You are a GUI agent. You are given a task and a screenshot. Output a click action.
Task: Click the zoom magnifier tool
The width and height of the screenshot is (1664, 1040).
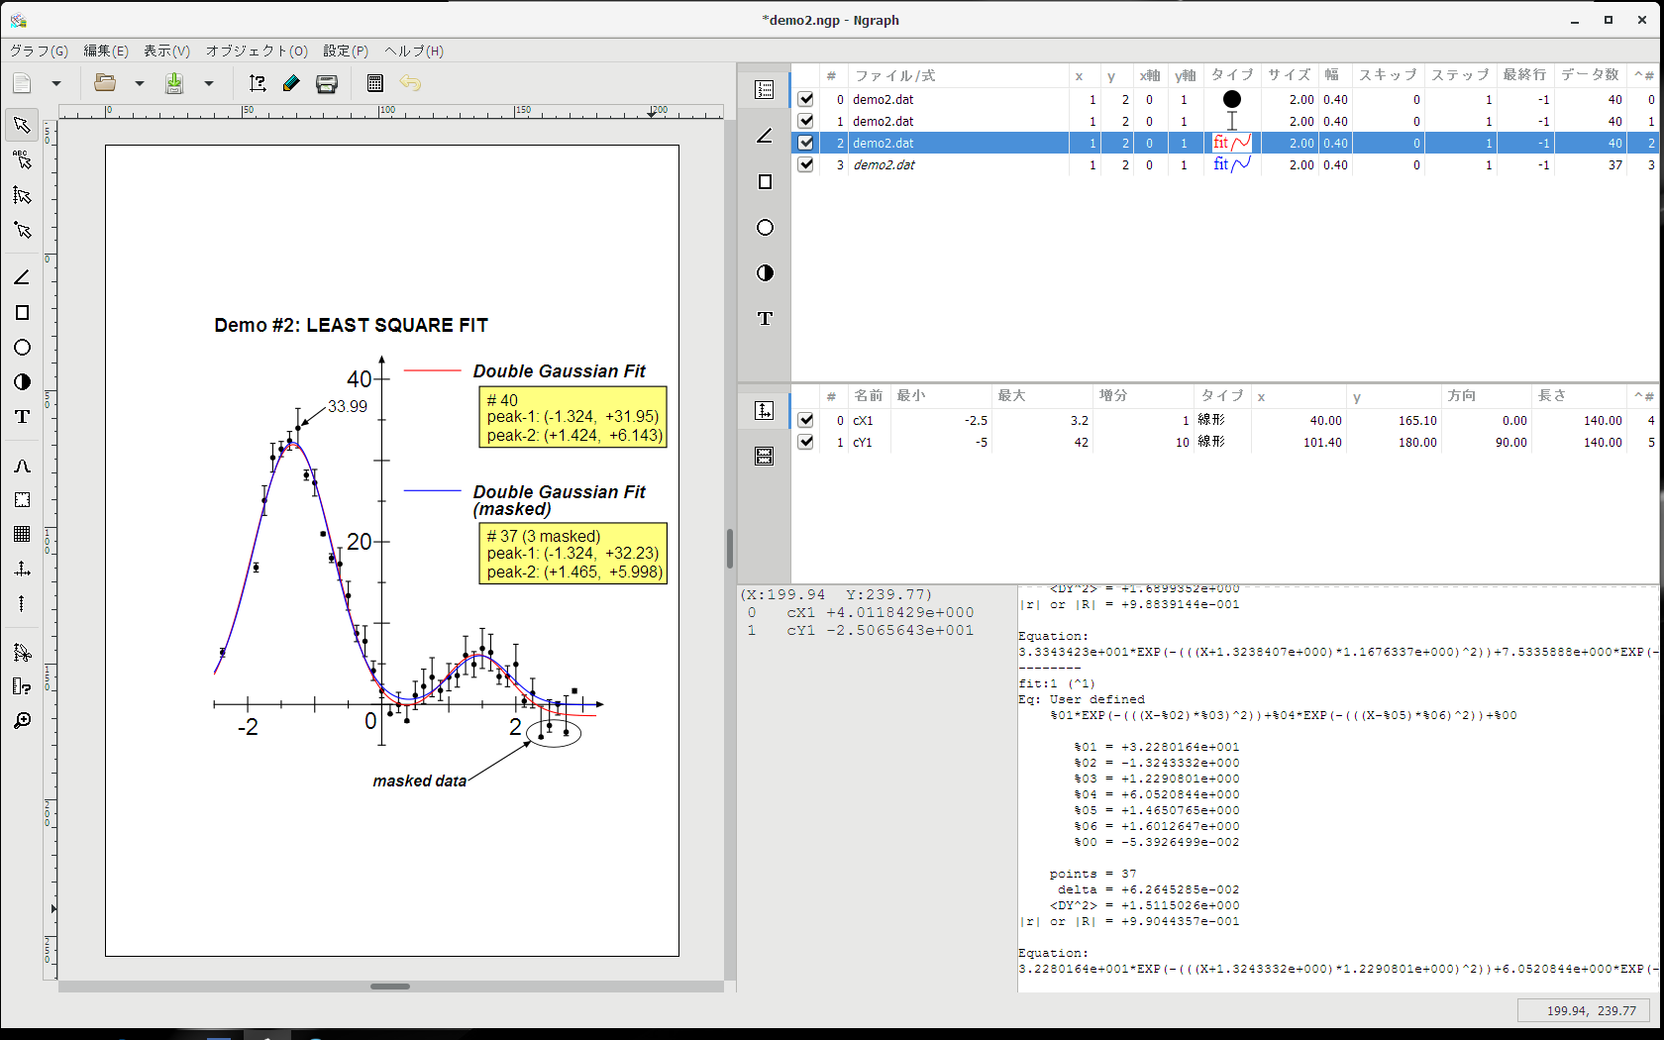coord(22,720)
